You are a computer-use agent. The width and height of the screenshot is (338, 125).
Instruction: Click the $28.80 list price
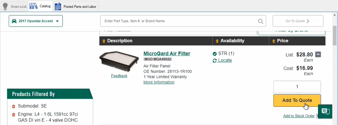pos(304,55)
